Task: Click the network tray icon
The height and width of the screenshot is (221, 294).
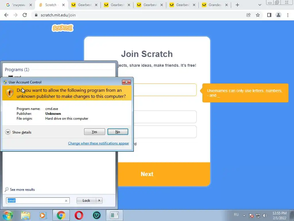Action: tap(258, 216)
